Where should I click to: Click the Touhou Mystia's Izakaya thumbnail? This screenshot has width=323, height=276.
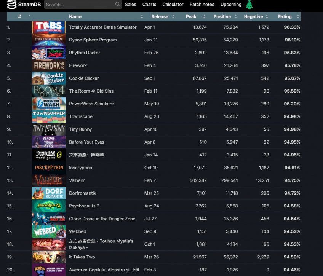pos(49,244)
